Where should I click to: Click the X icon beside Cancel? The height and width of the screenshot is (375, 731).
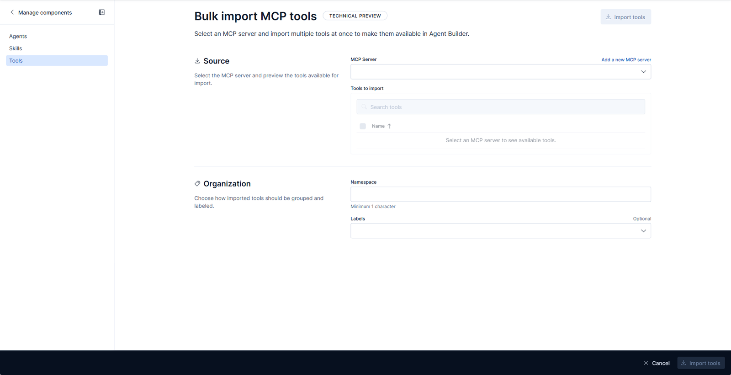646,363
